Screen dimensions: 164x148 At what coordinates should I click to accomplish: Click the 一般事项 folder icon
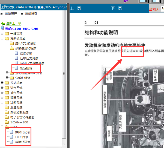pyautogui.click(x=7, y=33)
